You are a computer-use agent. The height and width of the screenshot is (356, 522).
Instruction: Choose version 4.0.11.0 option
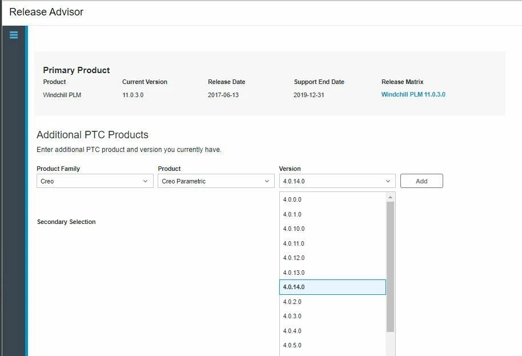[x=332, y=243]
